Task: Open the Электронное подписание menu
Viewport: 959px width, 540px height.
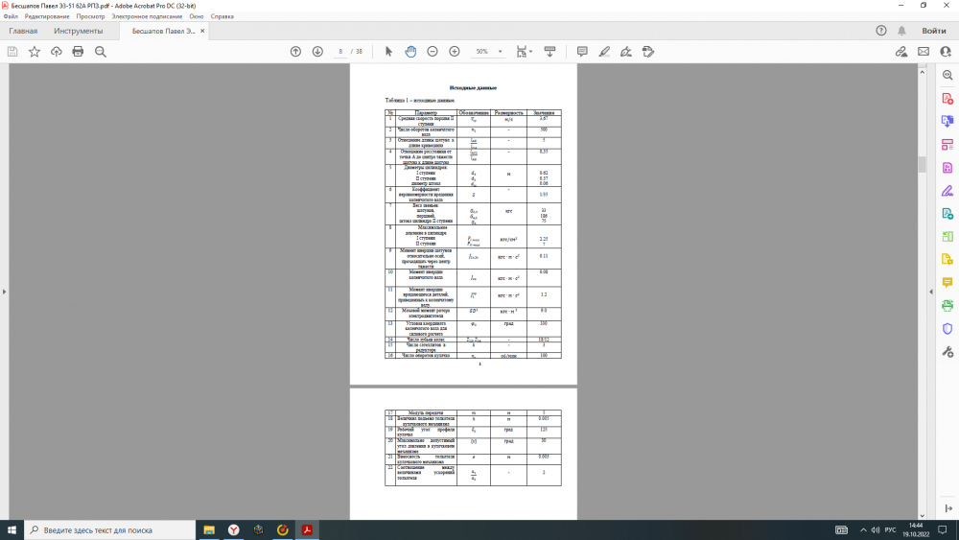Action: point(147,16)
